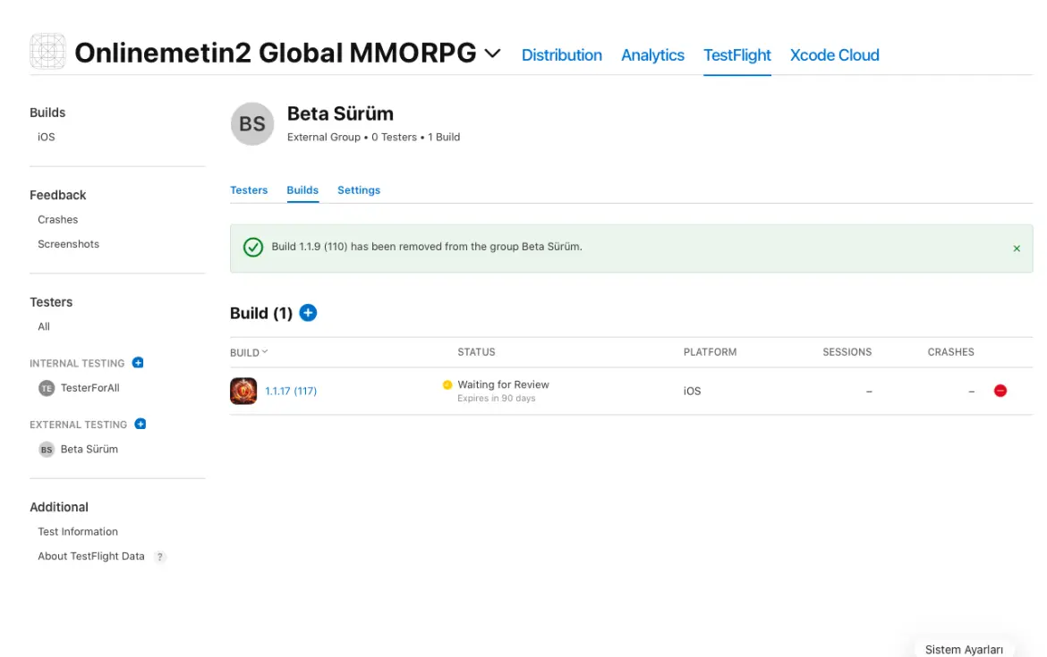Screen dimensions: 1047x657
Task: Click the large BS group avatar
Action: 252,124
